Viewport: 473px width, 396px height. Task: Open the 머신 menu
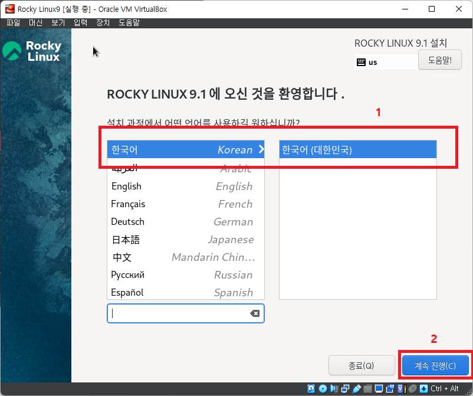coord(35,22)
